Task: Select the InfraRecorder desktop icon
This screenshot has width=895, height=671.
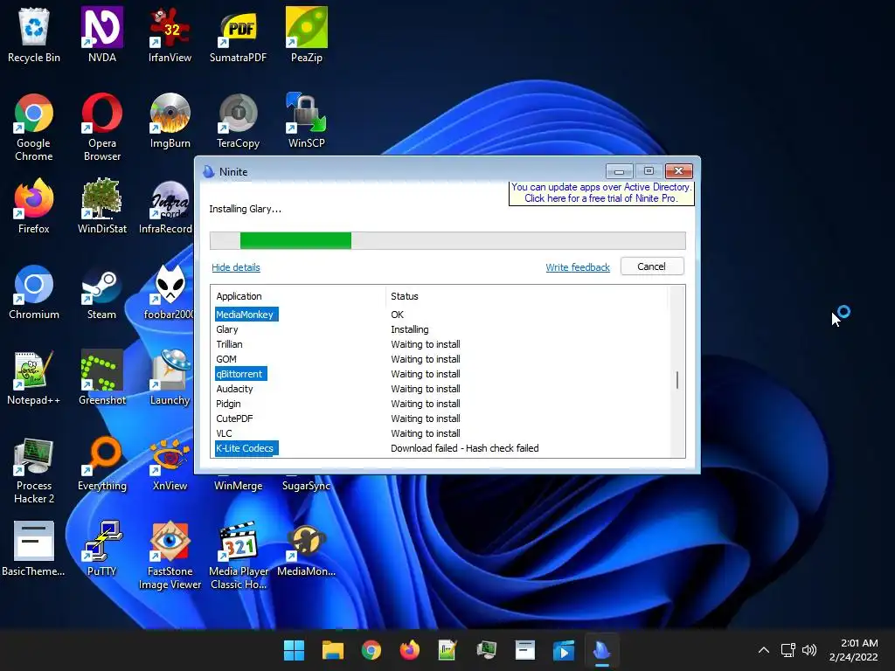Action: [x=166, y=206]
